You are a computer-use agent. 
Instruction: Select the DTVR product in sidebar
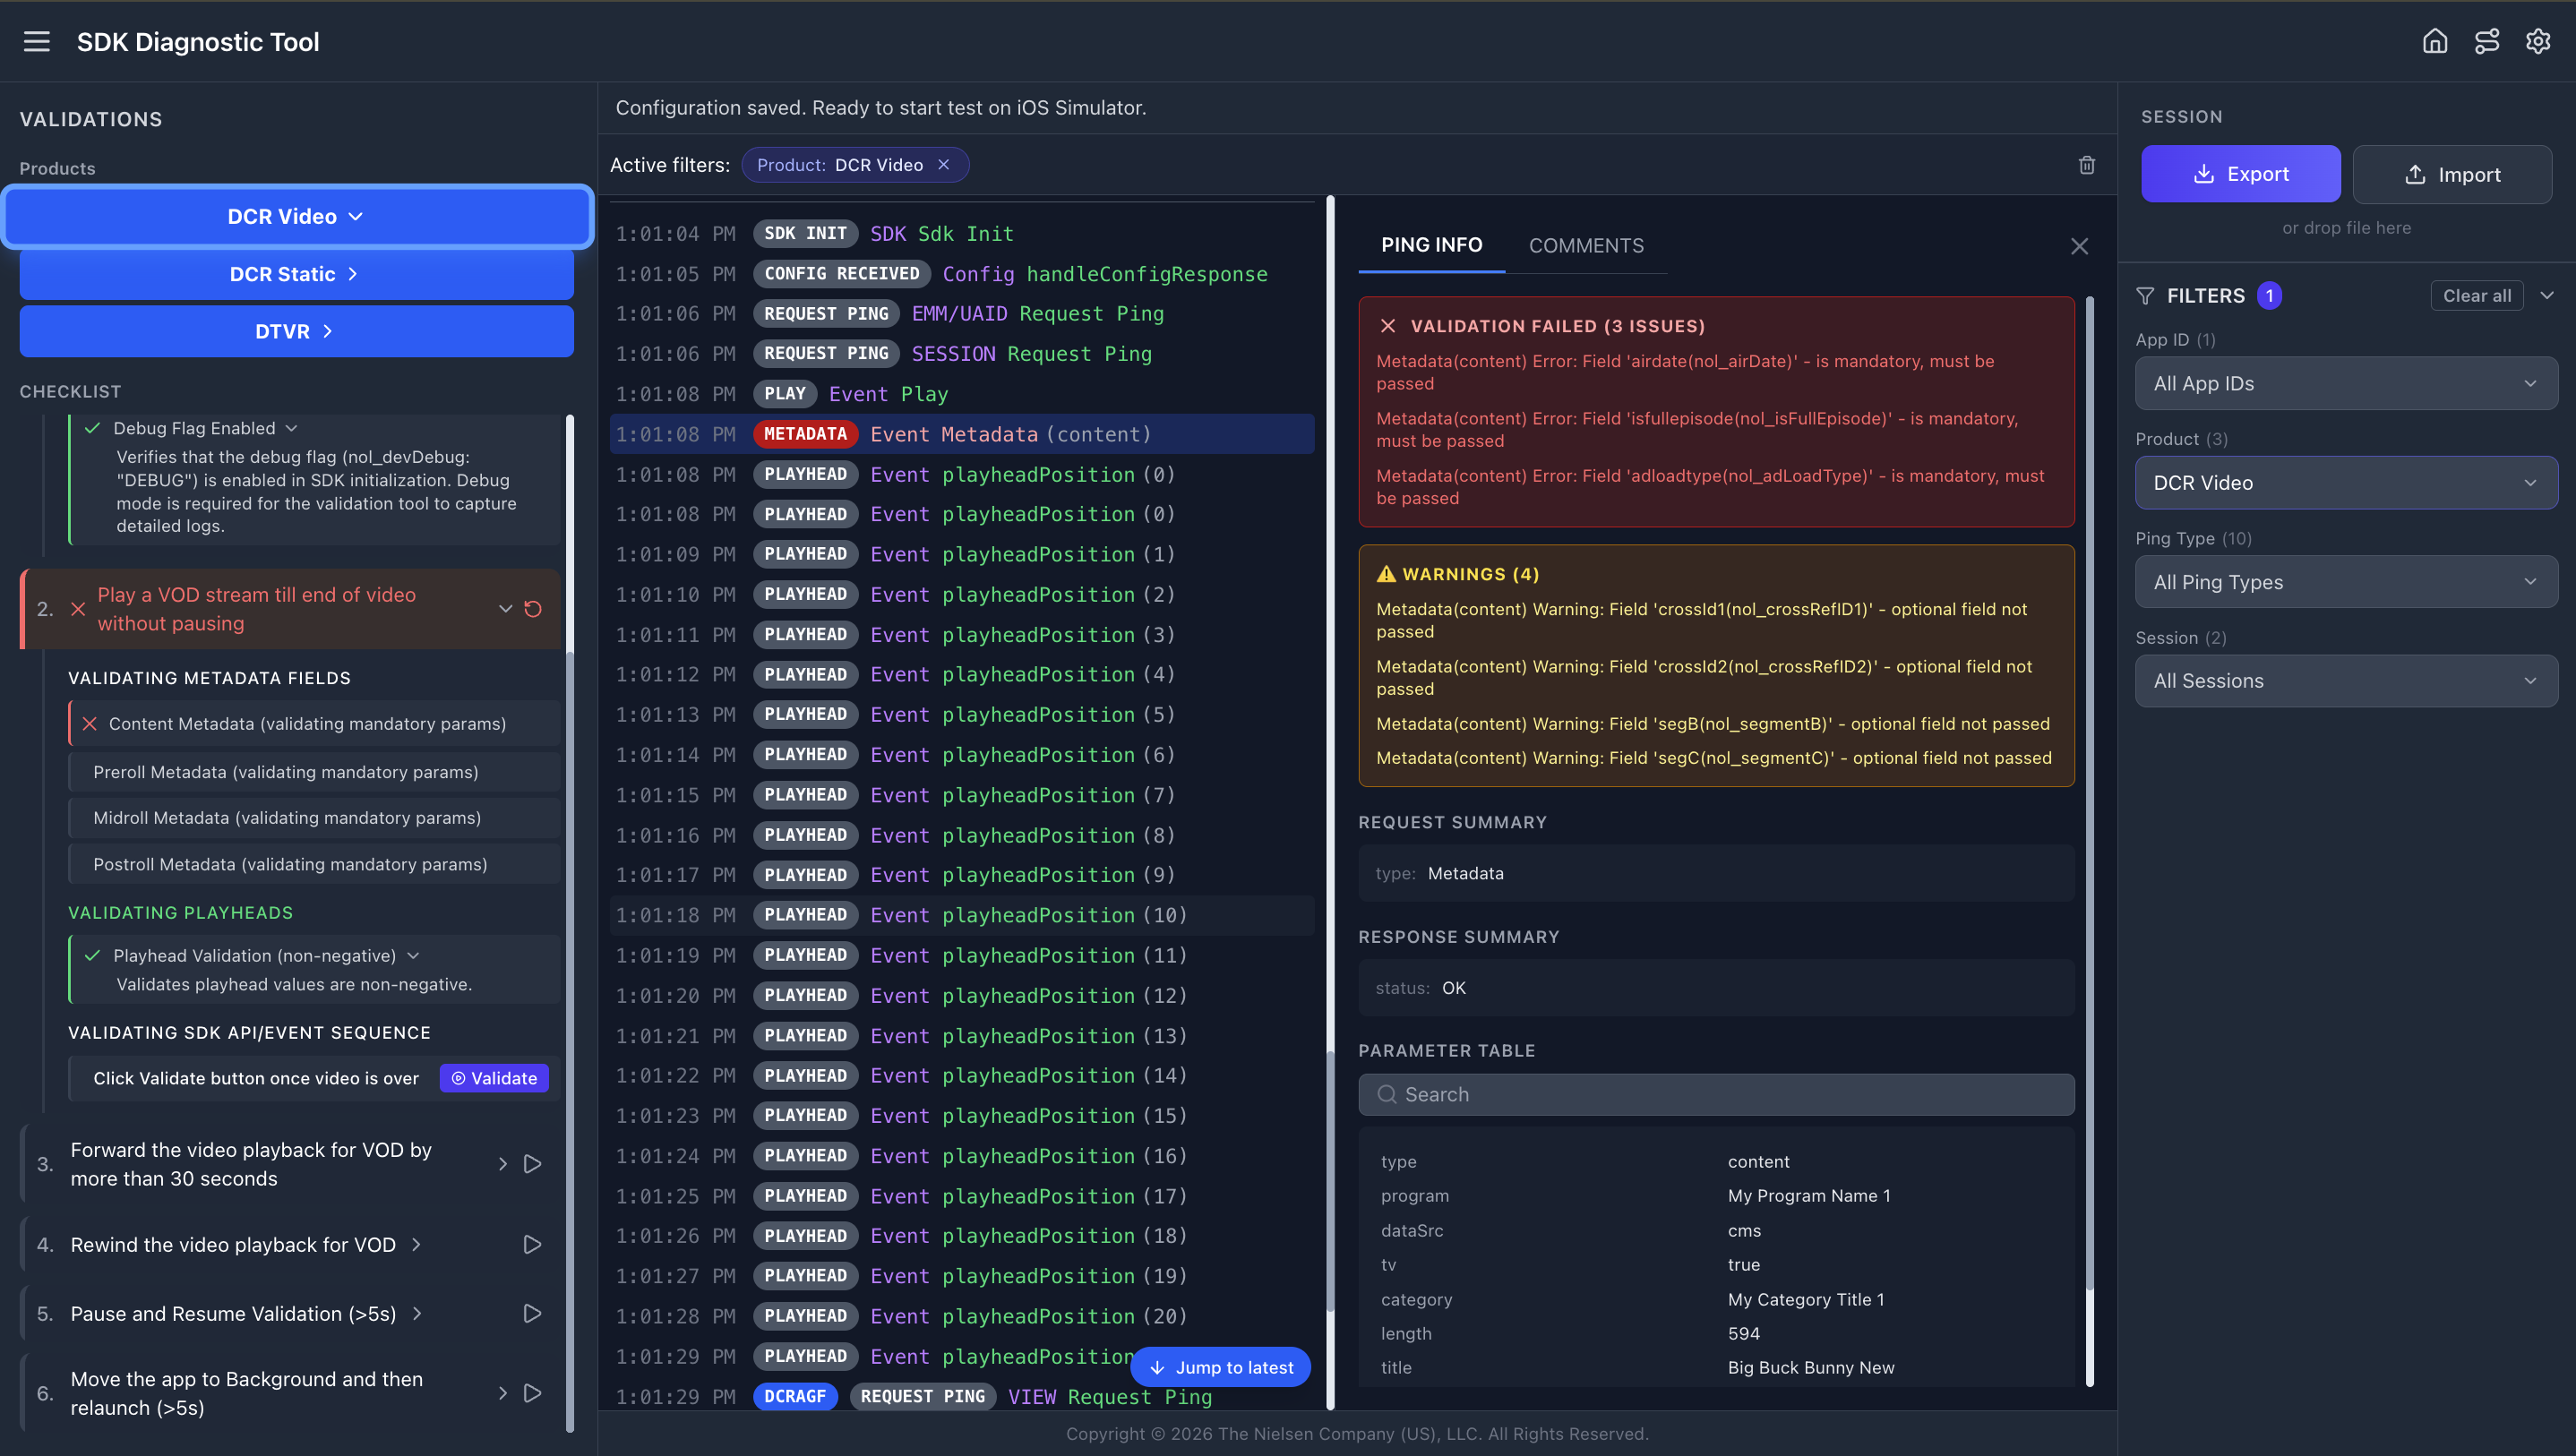(295, 331)
